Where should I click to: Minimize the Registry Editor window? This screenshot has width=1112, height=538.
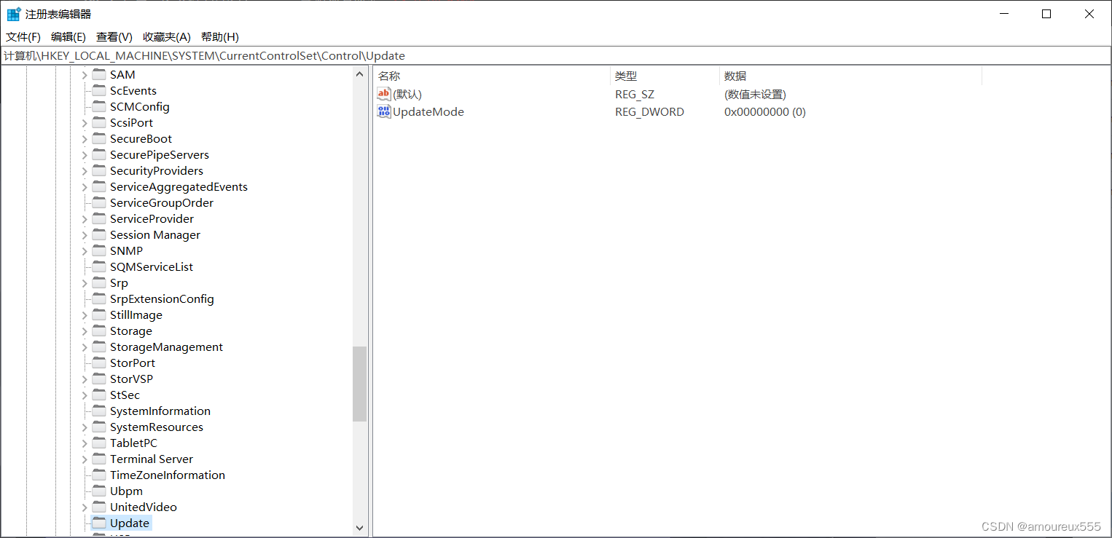1003,14
